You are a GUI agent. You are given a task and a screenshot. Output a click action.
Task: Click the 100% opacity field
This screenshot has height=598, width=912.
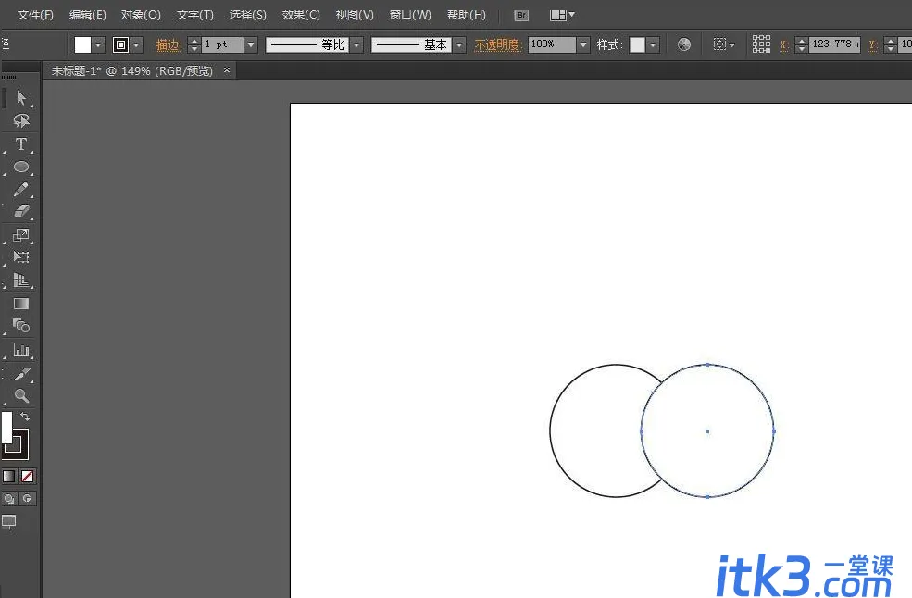point(552,44)
